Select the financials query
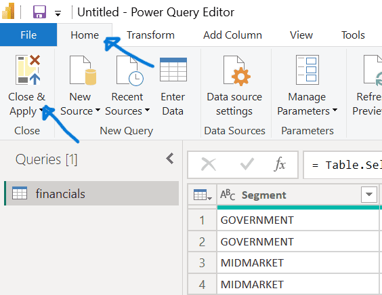The width and height of the screenshot is (382, 295). pyautogui.click(x=91, y=193)
